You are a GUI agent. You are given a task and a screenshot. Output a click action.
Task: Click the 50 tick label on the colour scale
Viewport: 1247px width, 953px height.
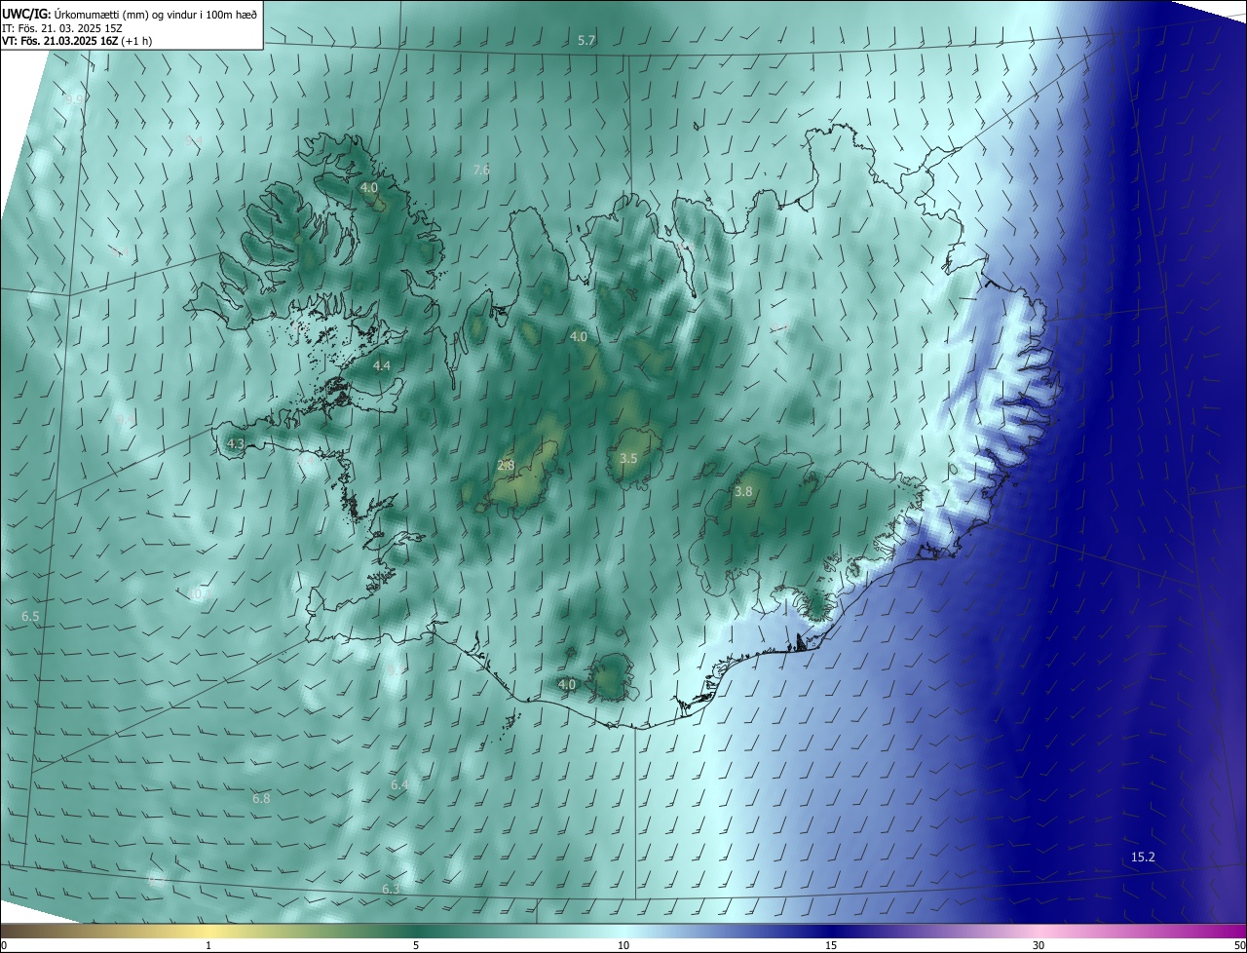click(x=1239, y=945)
